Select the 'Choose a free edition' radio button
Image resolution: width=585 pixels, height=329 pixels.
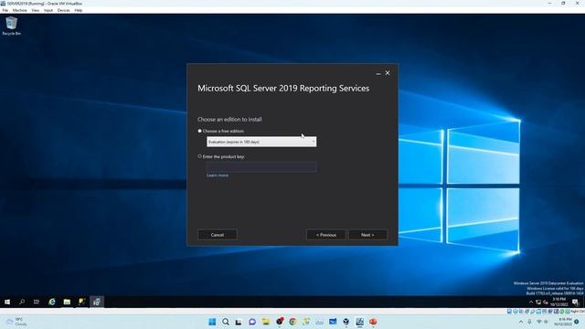(x=199, y=131)
